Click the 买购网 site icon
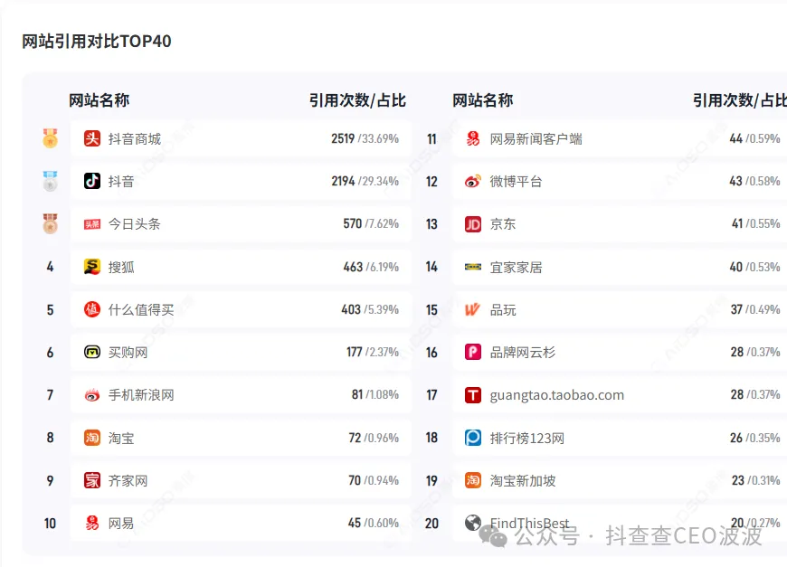The image size is (787, 567). point(92,352)
